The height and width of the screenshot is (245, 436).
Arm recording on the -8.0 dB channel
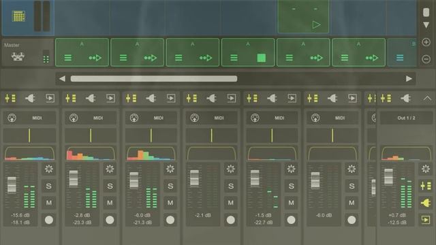click(x=170, y=220)
